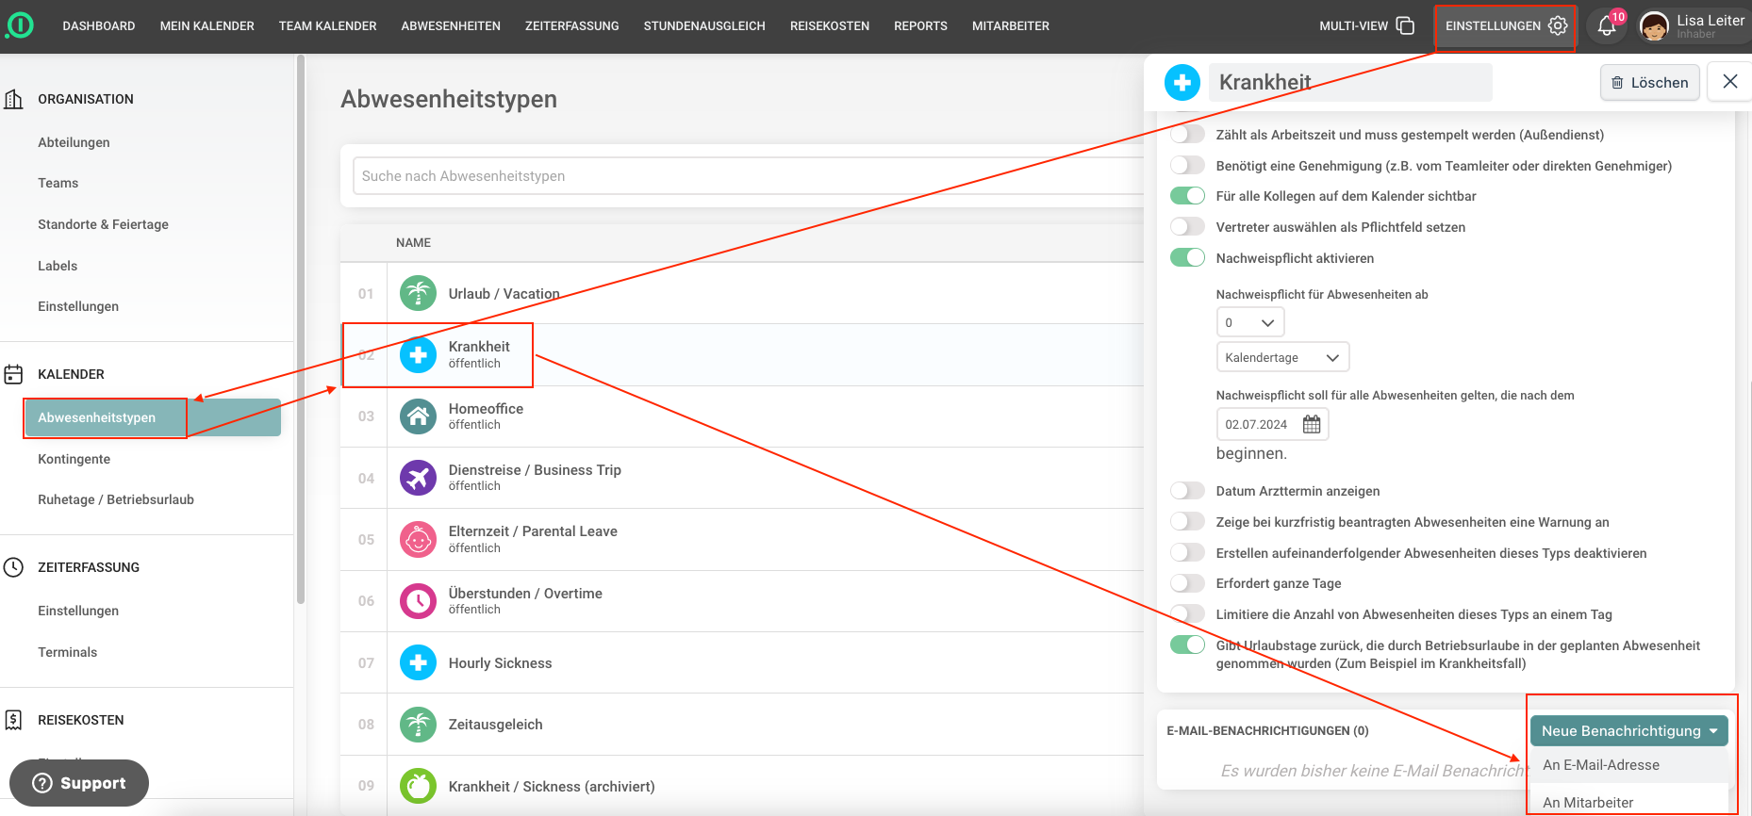Open the Mitarbeiter menu item
Viewport: 1752px width, 816px height.
point(1011,26)
